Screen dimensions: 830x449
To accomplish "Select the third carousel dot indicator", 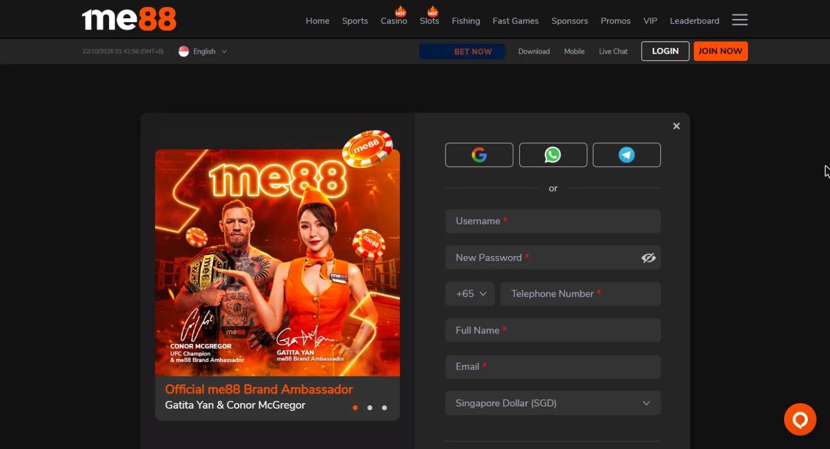I will tap(385, 408).
